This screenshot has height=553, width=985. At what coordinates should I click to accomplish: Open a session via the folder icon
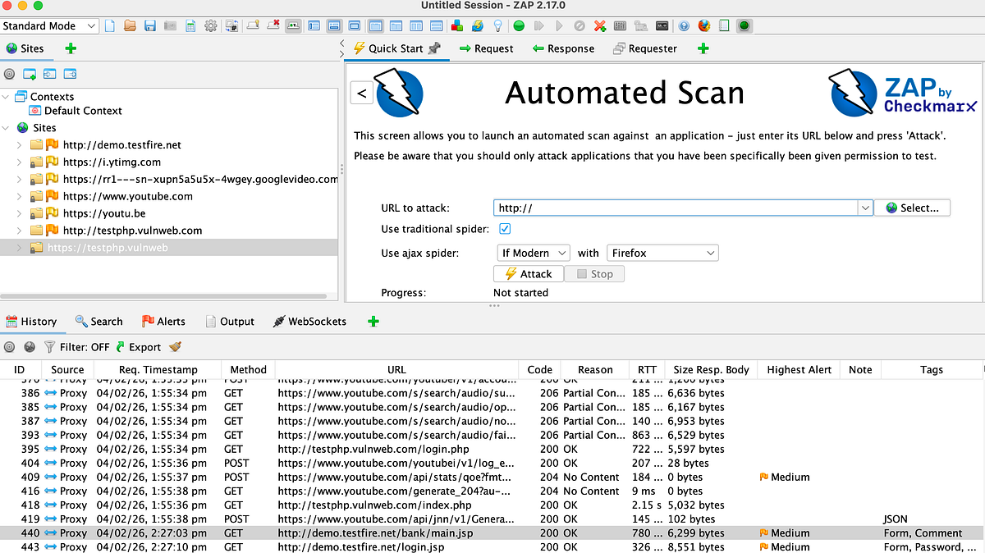130,26
